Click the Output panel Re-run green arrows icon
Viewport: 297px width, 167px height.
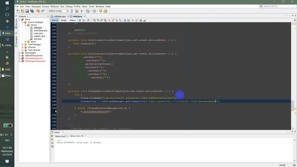(52, 136)
